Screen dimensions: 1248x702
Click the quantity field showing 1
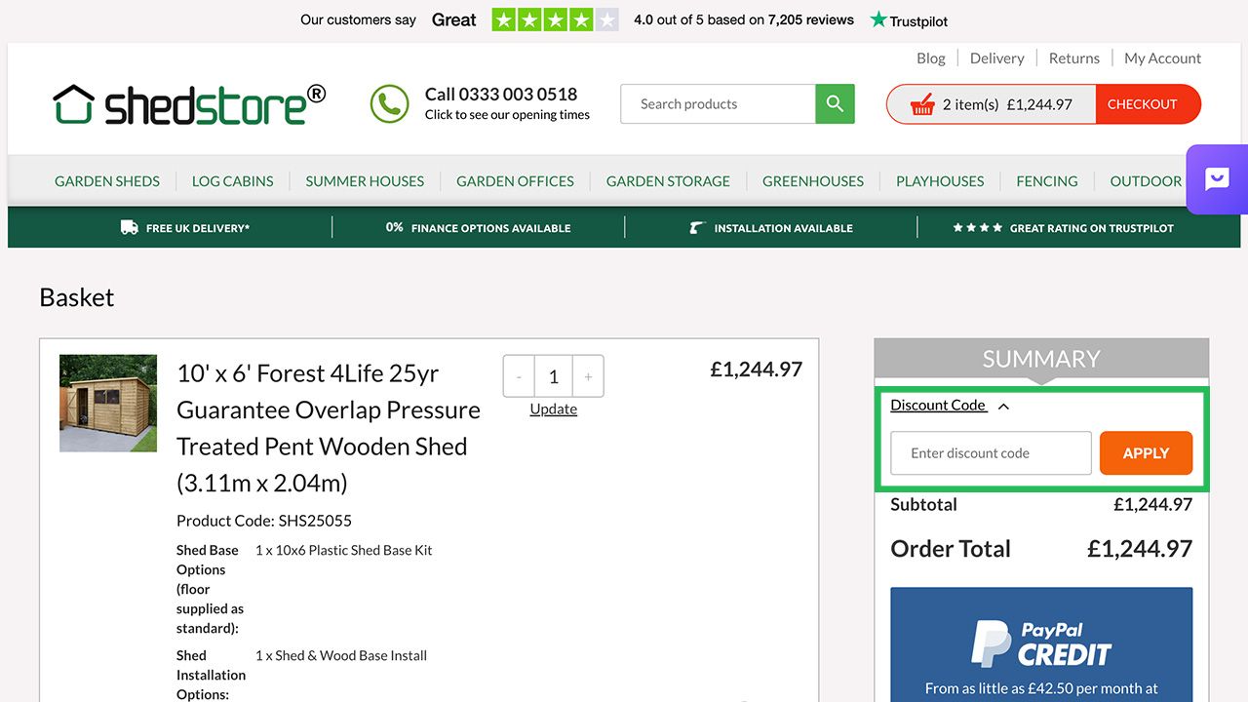click(553, 376)
